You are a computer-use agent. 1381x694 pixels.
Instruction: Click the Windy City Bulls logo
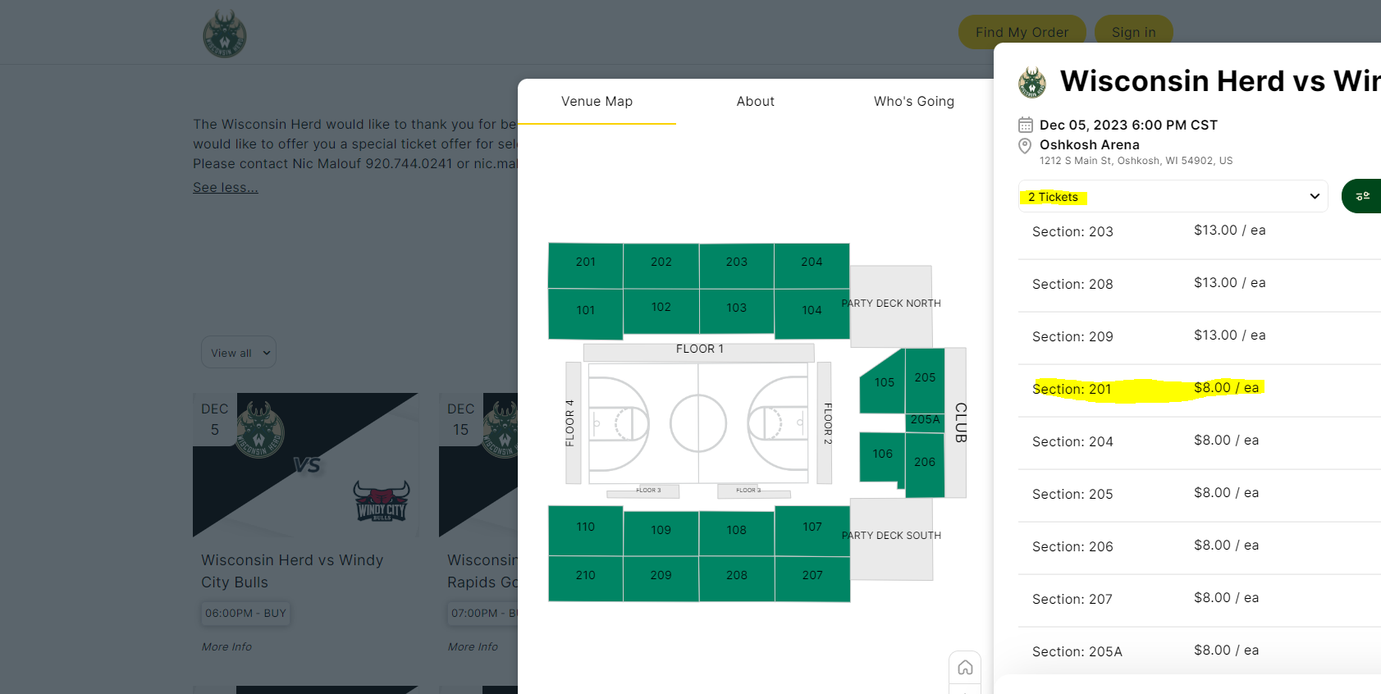pos(382,501)
